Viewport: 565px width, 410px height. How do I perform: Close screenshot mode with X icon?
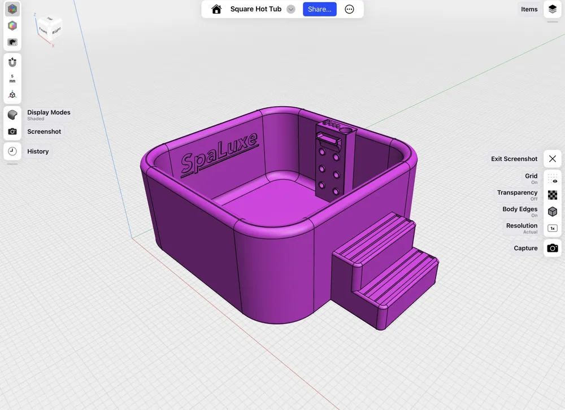click(553, 159)
